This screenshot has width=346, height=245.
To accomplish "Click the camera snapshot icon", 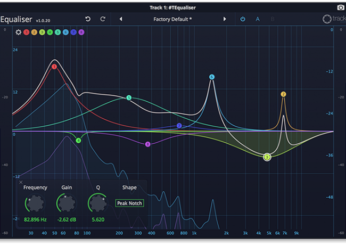I will coord(341,8).
